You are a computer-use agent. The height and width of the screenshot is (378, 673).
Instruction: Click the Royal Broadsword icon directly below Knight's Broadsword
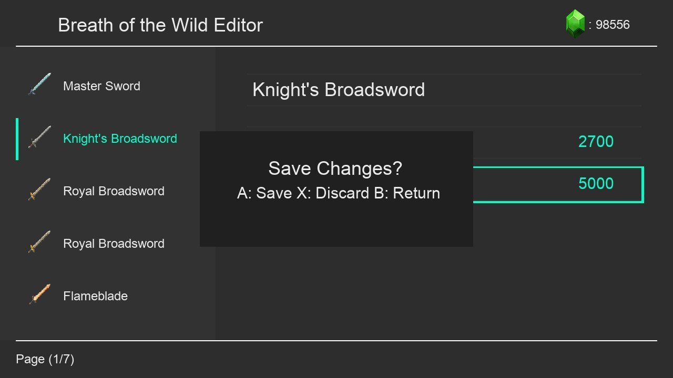click(39, 190)
